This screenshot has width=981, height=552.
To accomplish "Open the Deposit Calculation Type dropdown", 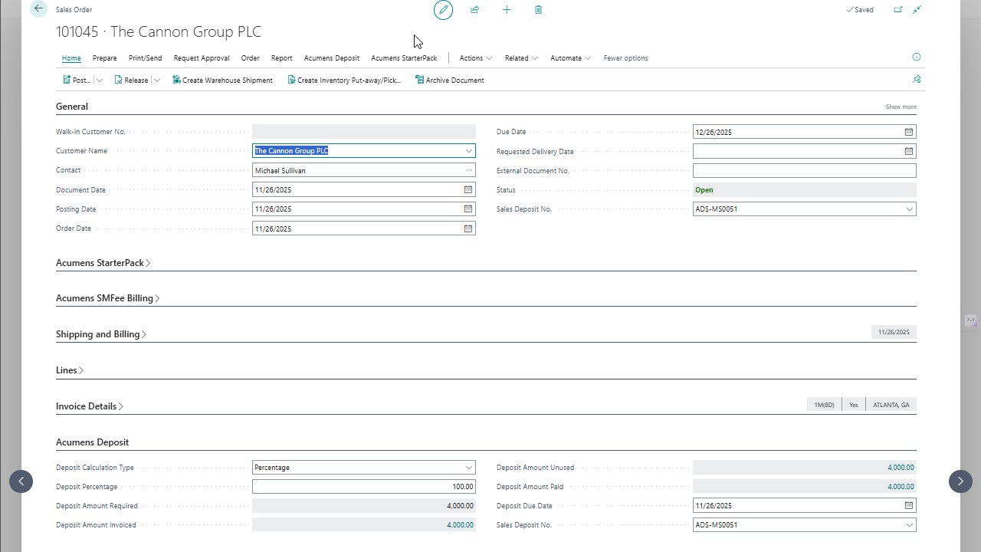I will click(468, 468).
